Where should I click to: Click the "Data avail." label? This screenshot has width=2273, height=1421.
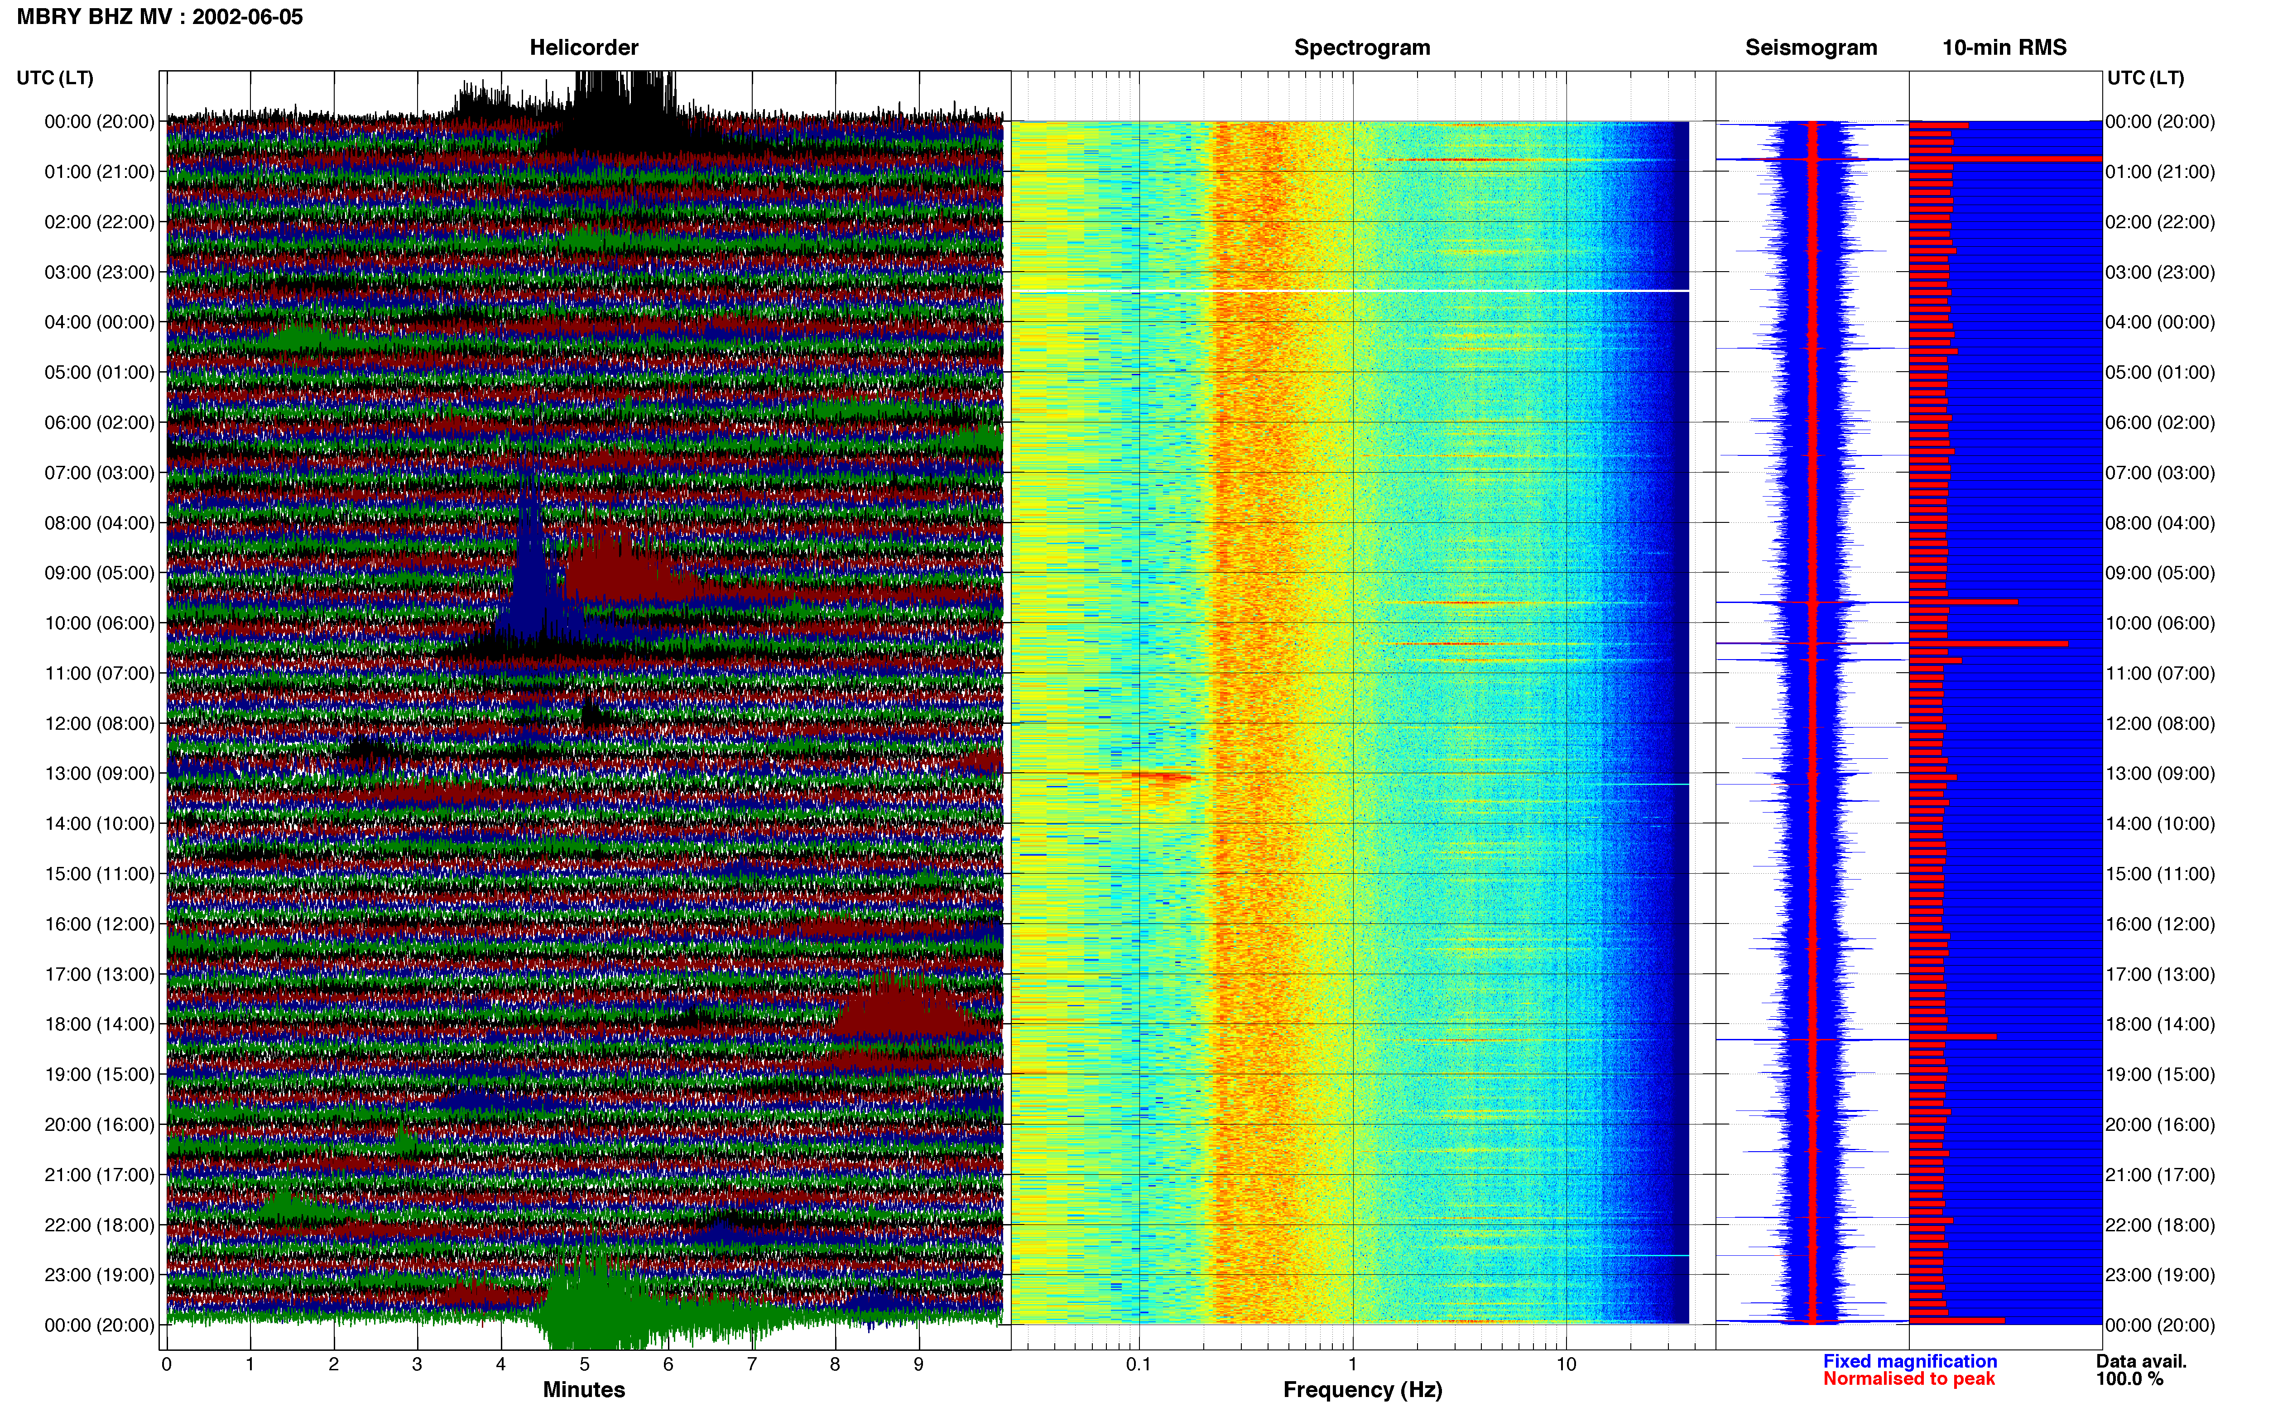click(2141, 1362)
